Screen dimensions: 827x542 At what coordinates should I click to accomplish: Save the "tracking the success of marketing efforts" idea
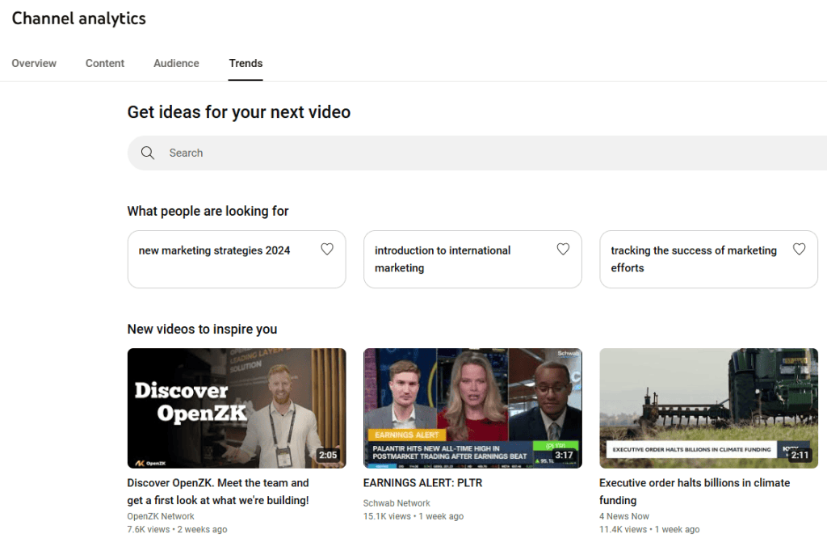[x=799, y=250]
